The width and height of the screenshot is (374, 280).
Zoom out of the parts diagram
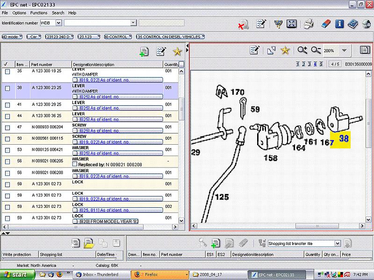(316, 50)
